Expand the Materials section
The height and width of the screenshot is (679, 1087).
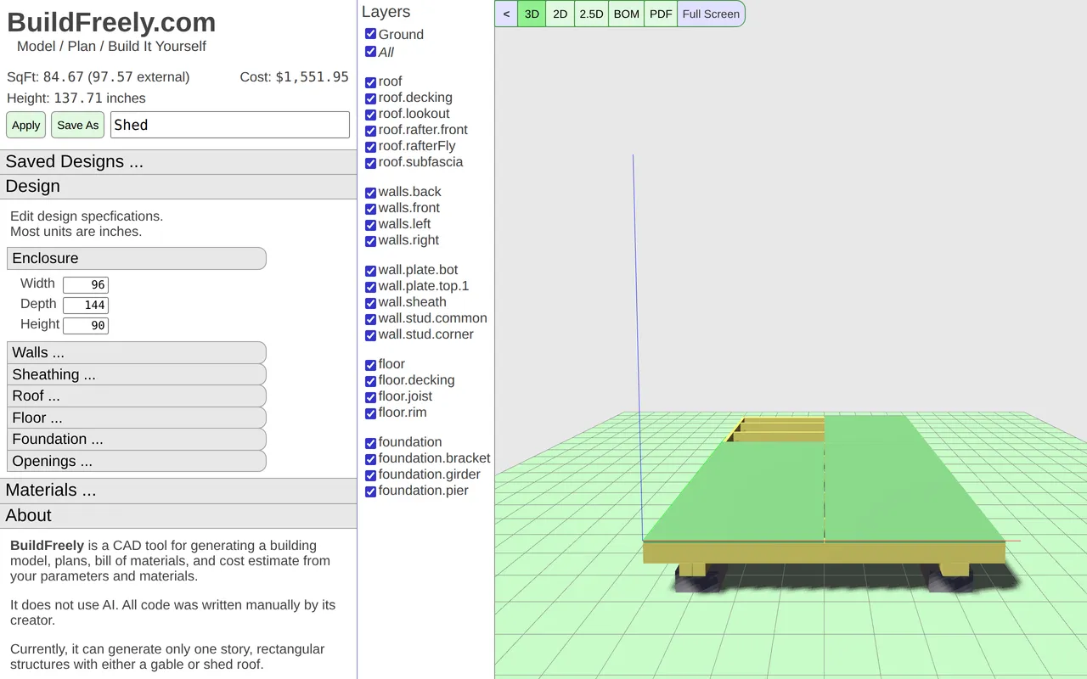coord(178,490)
